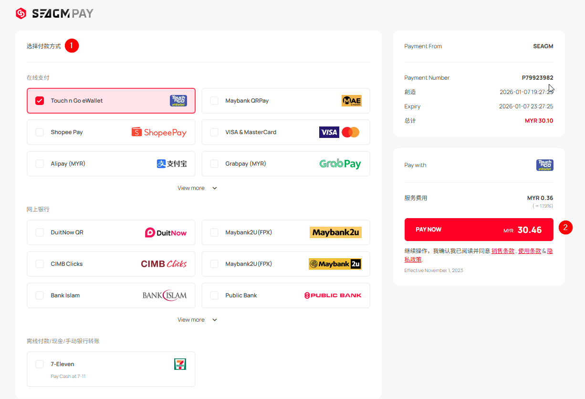Open the 销售条款 sales terms link
This screenshot has height=399, width=585.
point(502,251)
